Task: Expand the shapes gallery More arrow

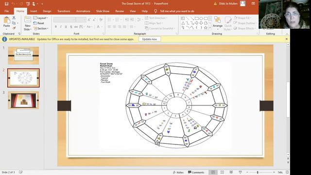Action: [210, 28]
